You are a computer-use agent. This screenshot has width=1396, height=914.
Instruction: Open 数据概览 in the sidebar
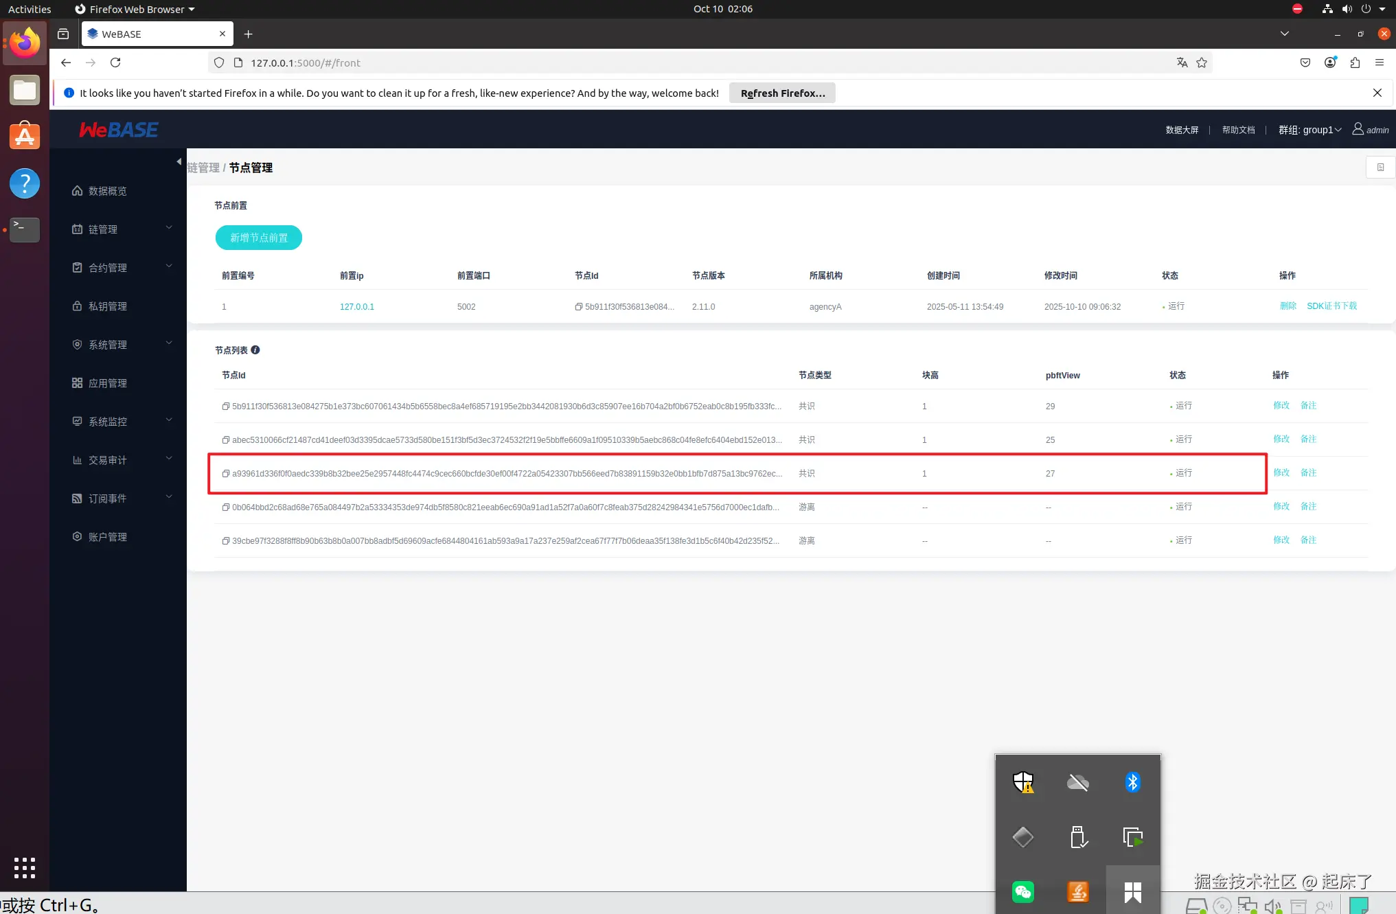pos(108,191)
